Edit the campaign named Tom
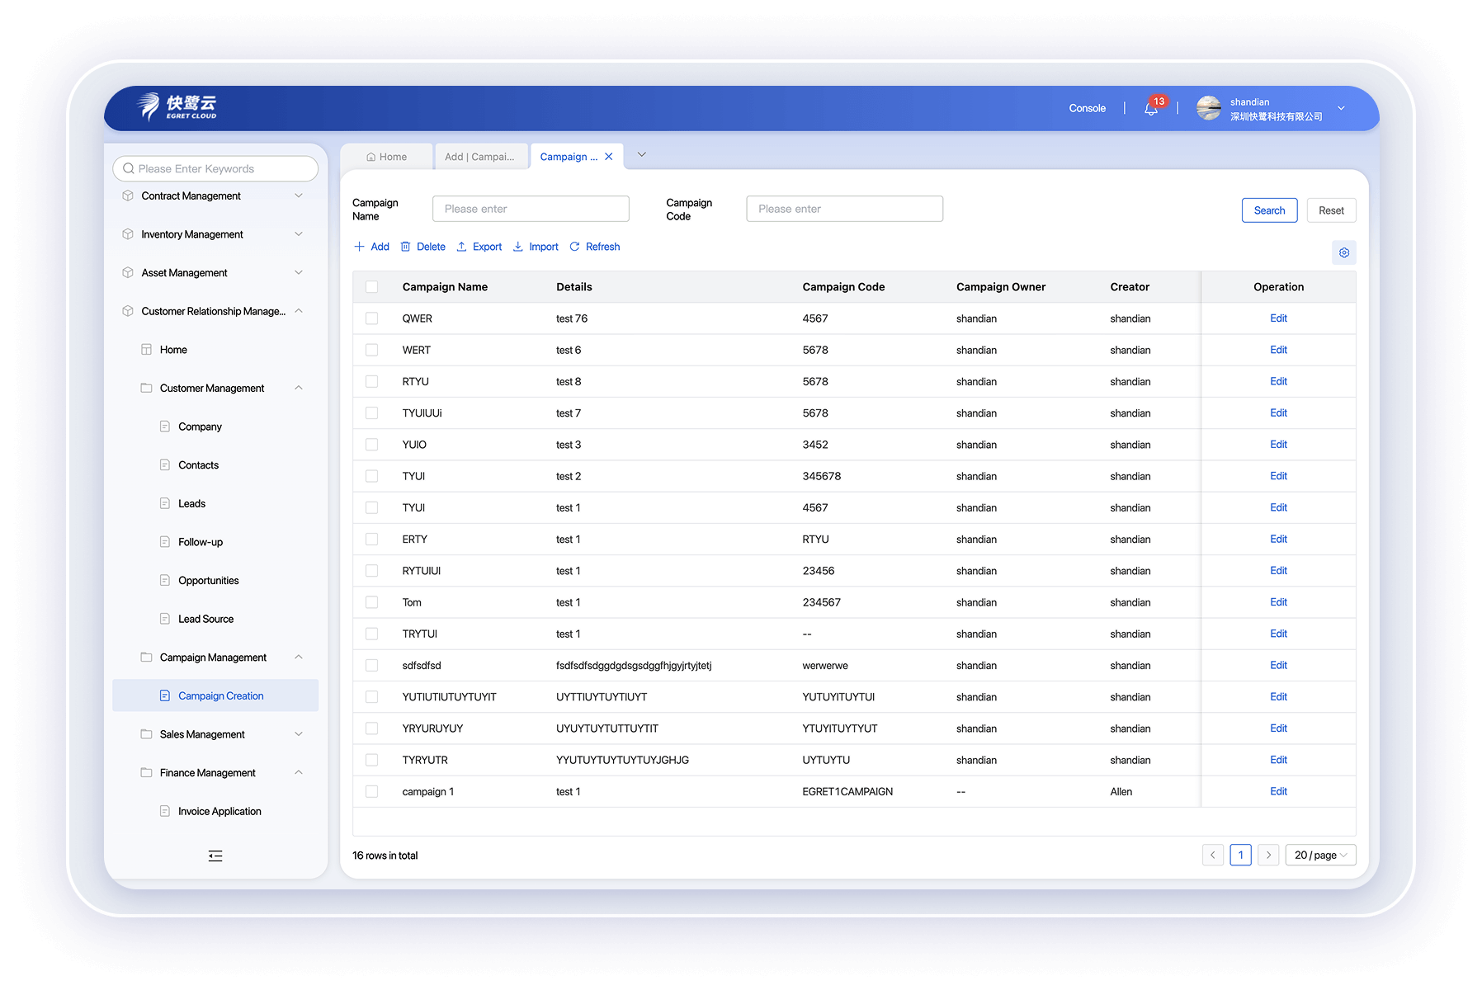Image resolution: width=1482 pixels, height=990 pixels. click(x=1278, y=601)
